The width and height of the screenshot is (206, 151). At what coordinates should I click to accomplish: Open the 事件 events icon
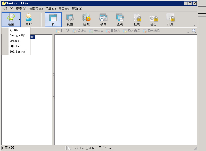(103, 20)
